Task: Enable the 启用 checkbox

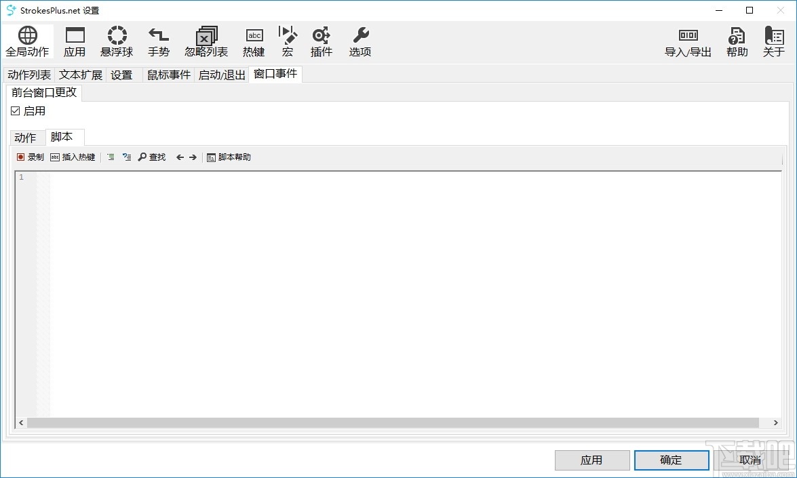Action: pyautogui.click(x=15, y=111)
